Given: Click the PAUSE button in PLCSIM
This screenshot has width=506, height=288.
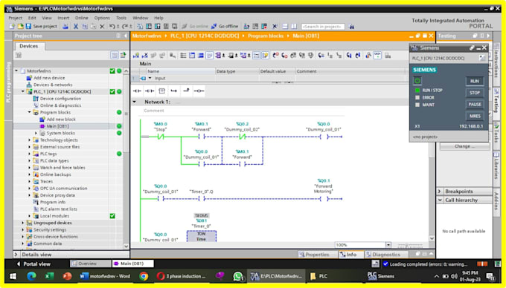Looking at the screenshot, I should [x=475, y=104].
